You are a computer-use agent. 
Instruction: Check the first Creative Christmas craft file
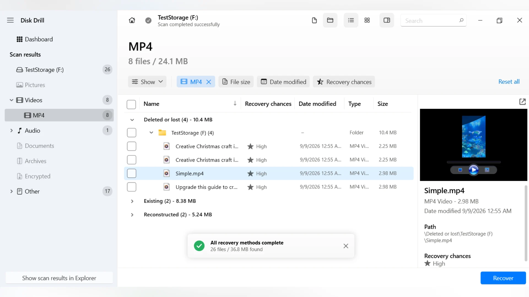(131, 146)
